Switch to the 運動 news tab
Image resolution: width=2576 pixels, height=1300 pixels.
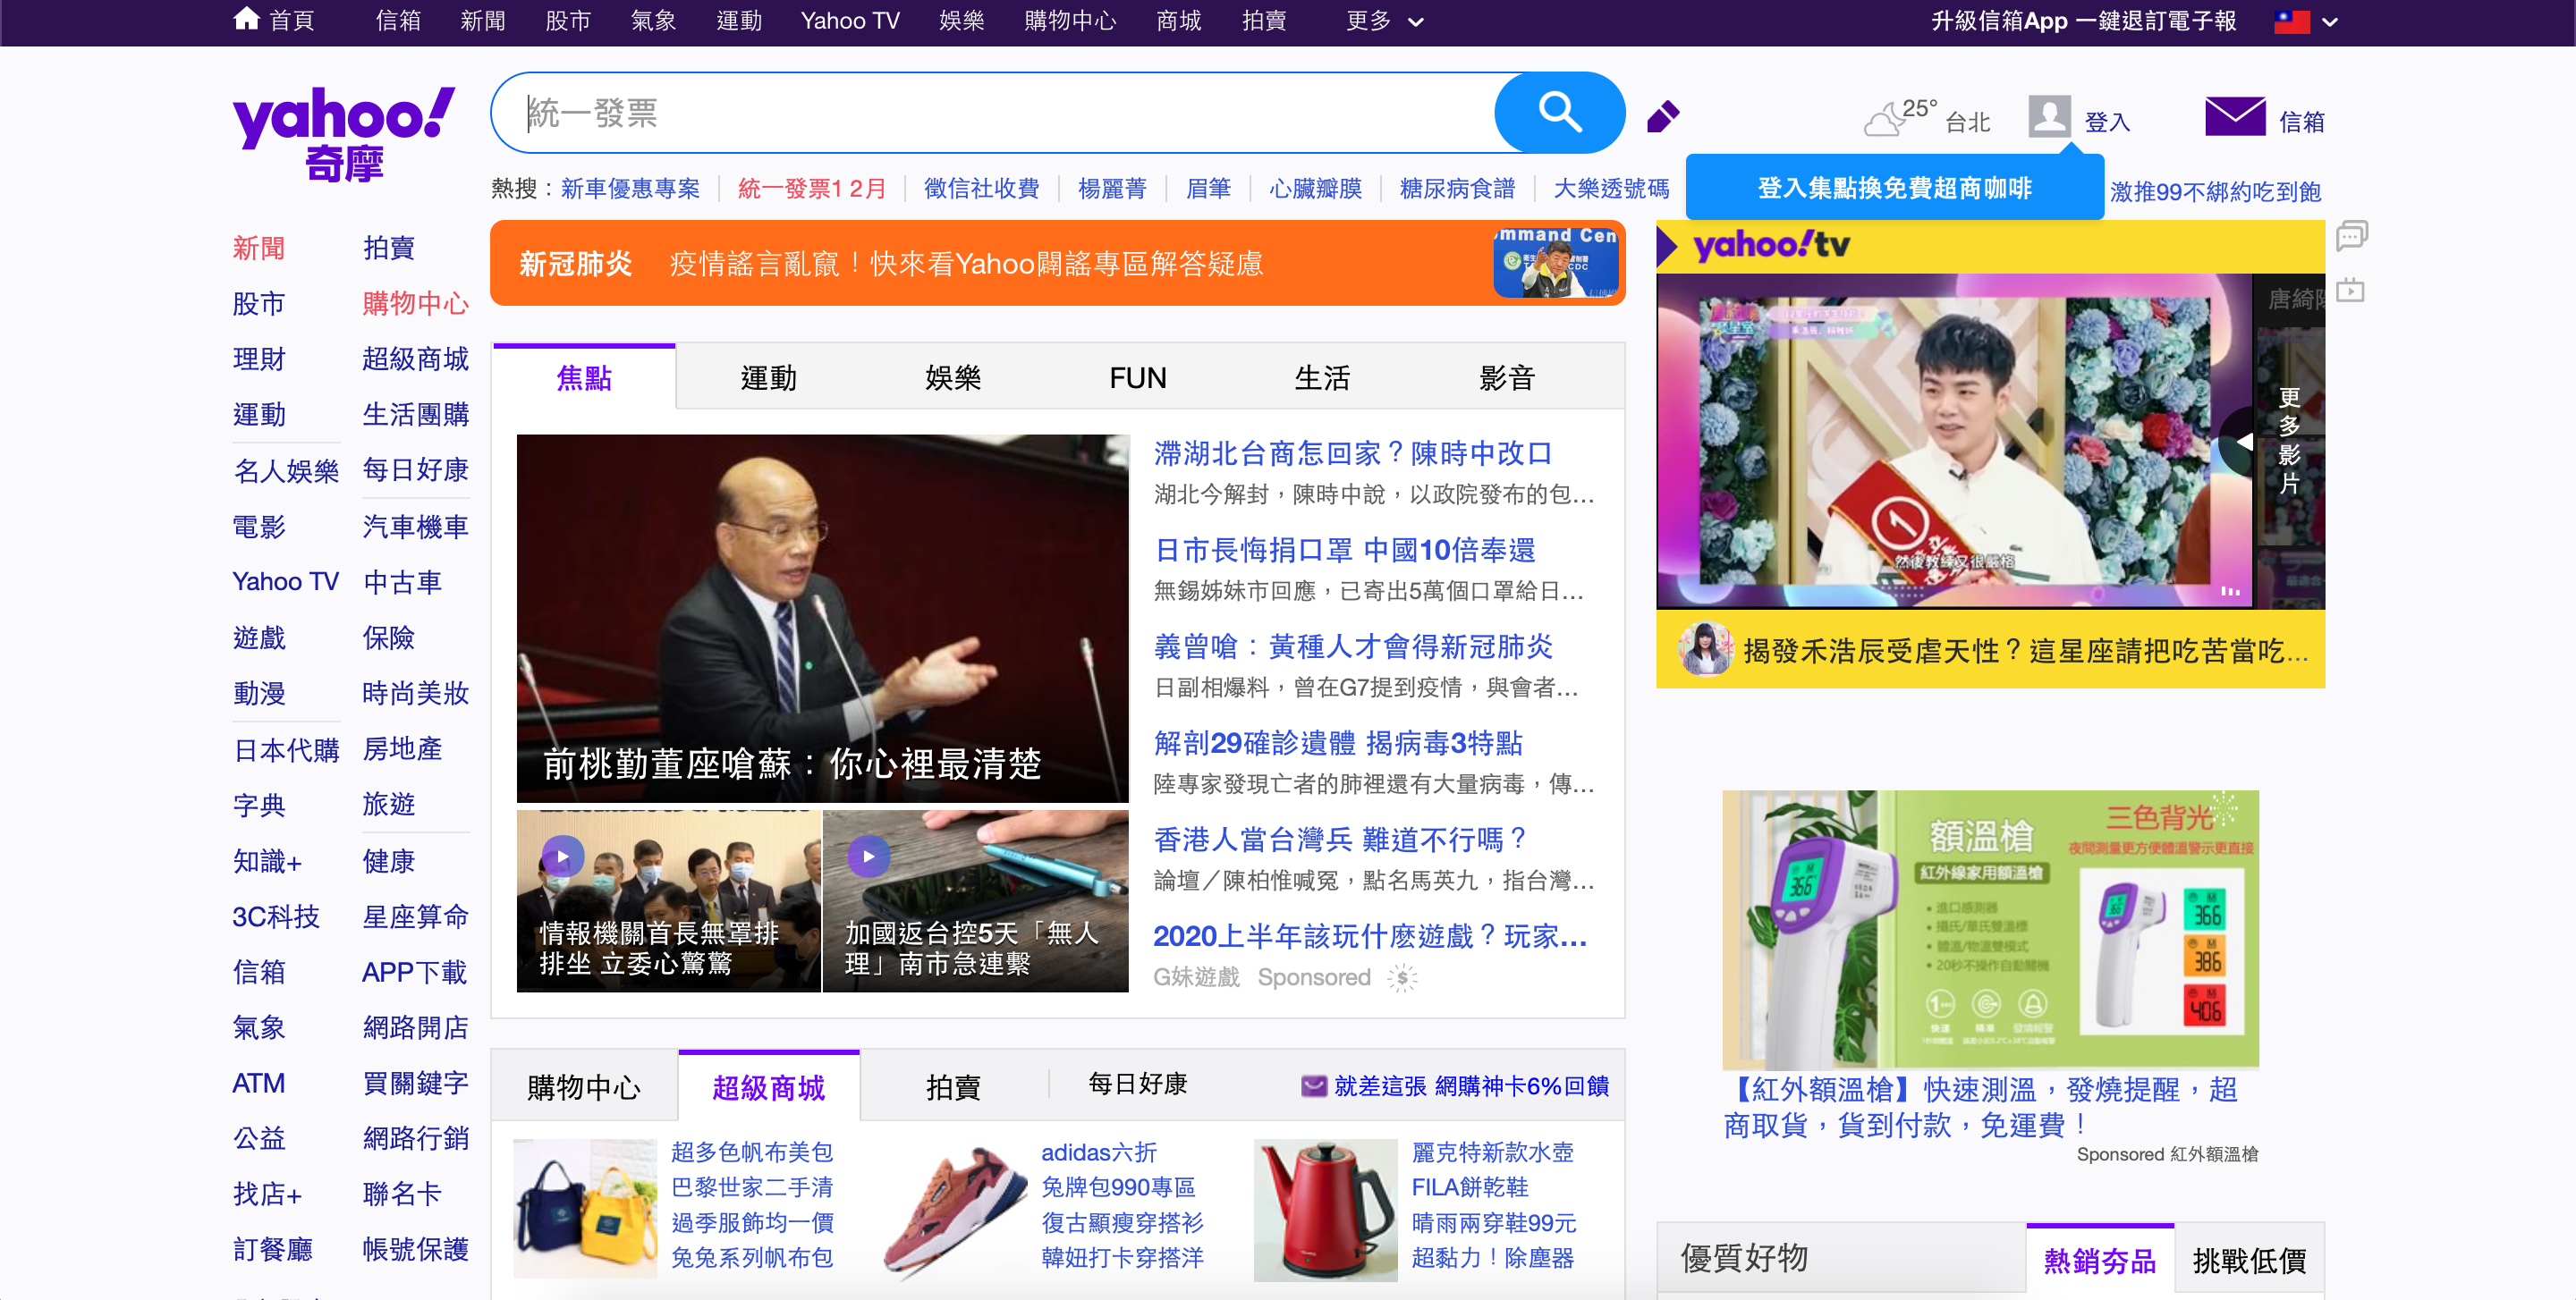tap(768, 377)
